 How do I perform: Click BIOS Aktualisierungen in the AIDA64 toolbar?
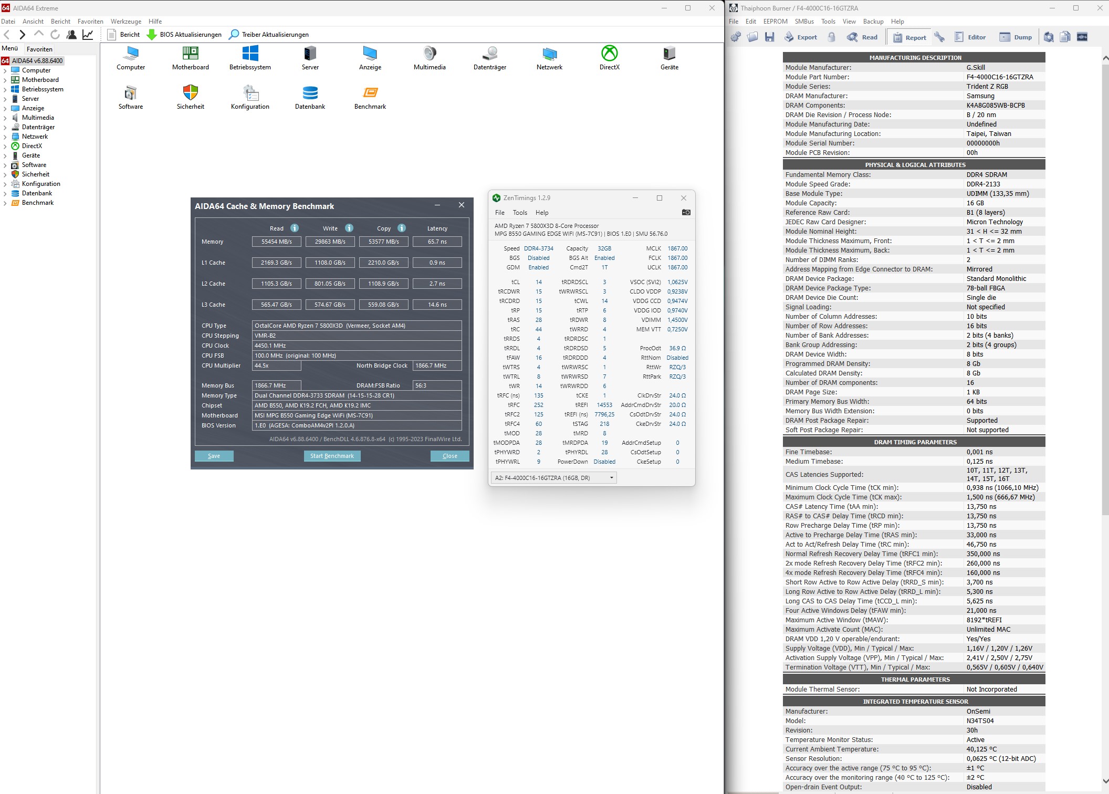click(183, 35)
